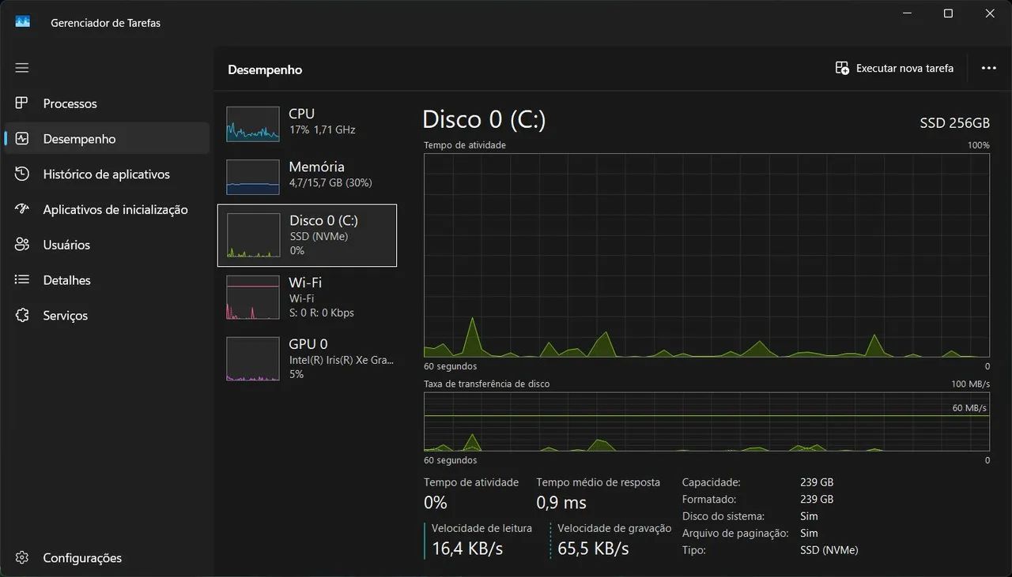Click the Tipo SSD (NVMe) value
This screenshot has height=577, width=1012.
(829, 550)
